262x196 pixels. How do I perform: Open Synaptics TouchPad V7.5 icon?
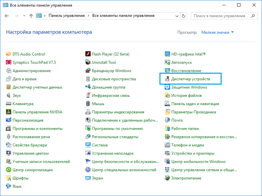point(8,62)
